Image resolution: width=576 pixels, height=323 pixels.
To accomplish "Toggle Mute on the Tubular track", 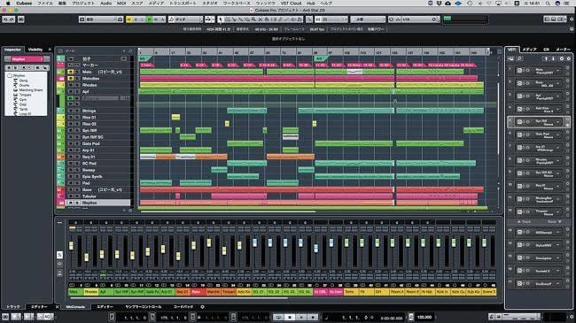I will (x=71, y=196).
